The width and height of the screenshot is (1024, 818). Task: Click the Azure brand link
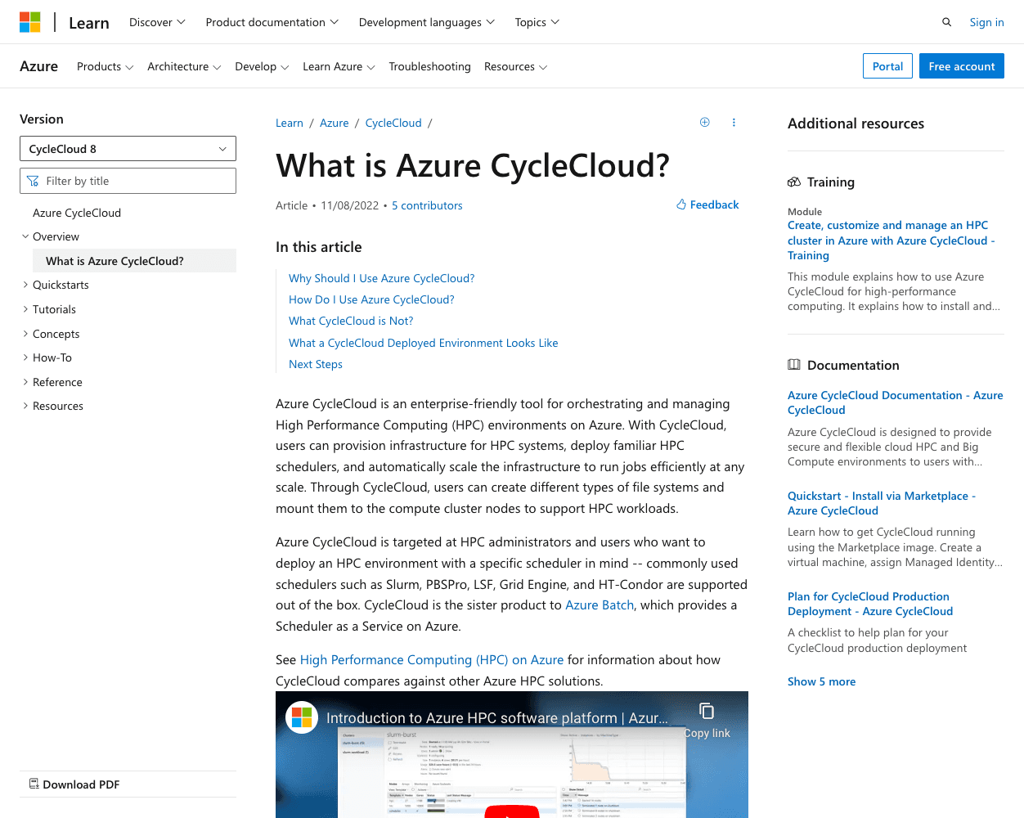[x=38, y=66]
